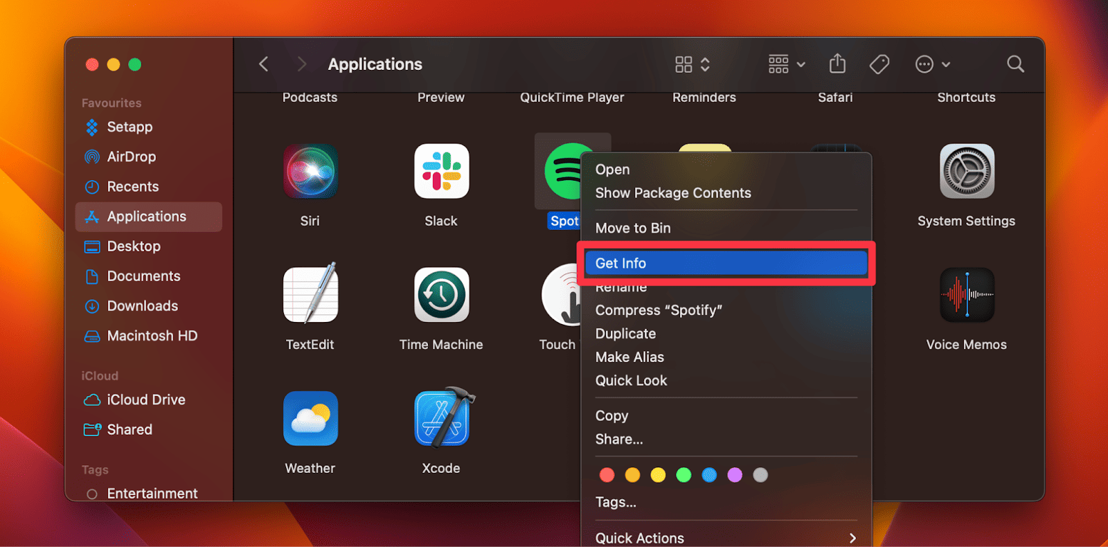Choose Quick Look
Viewport: 1108px width, 547px height.
[726, 381]
